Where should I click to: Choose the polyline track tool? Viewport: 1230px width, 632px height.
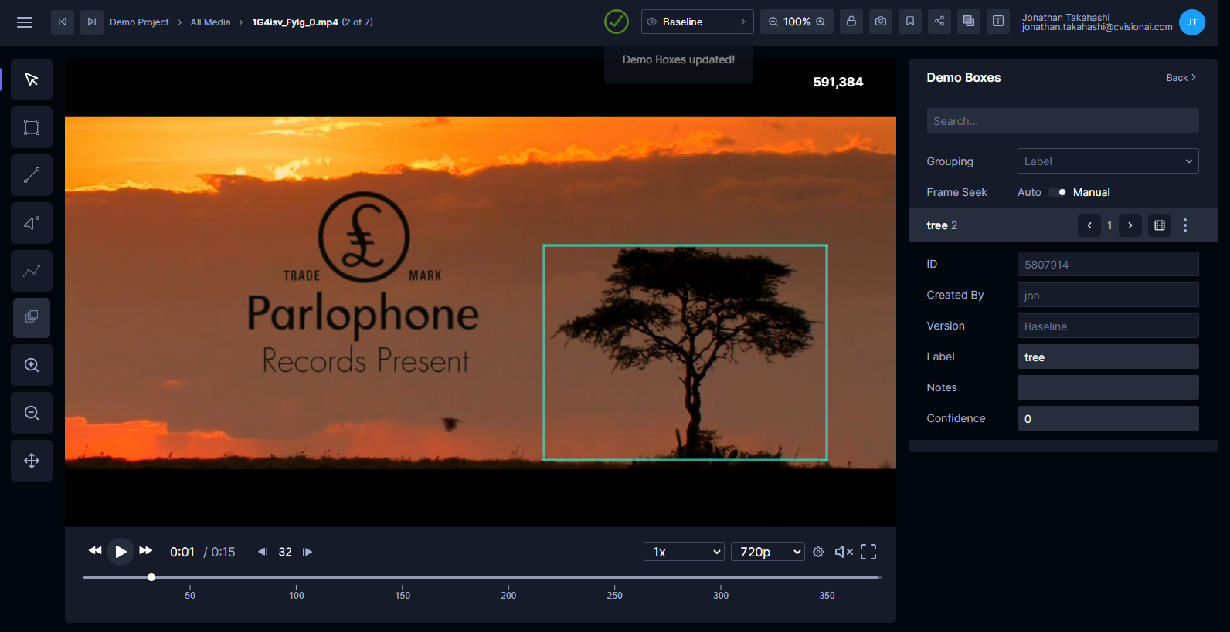coord(32,271)
